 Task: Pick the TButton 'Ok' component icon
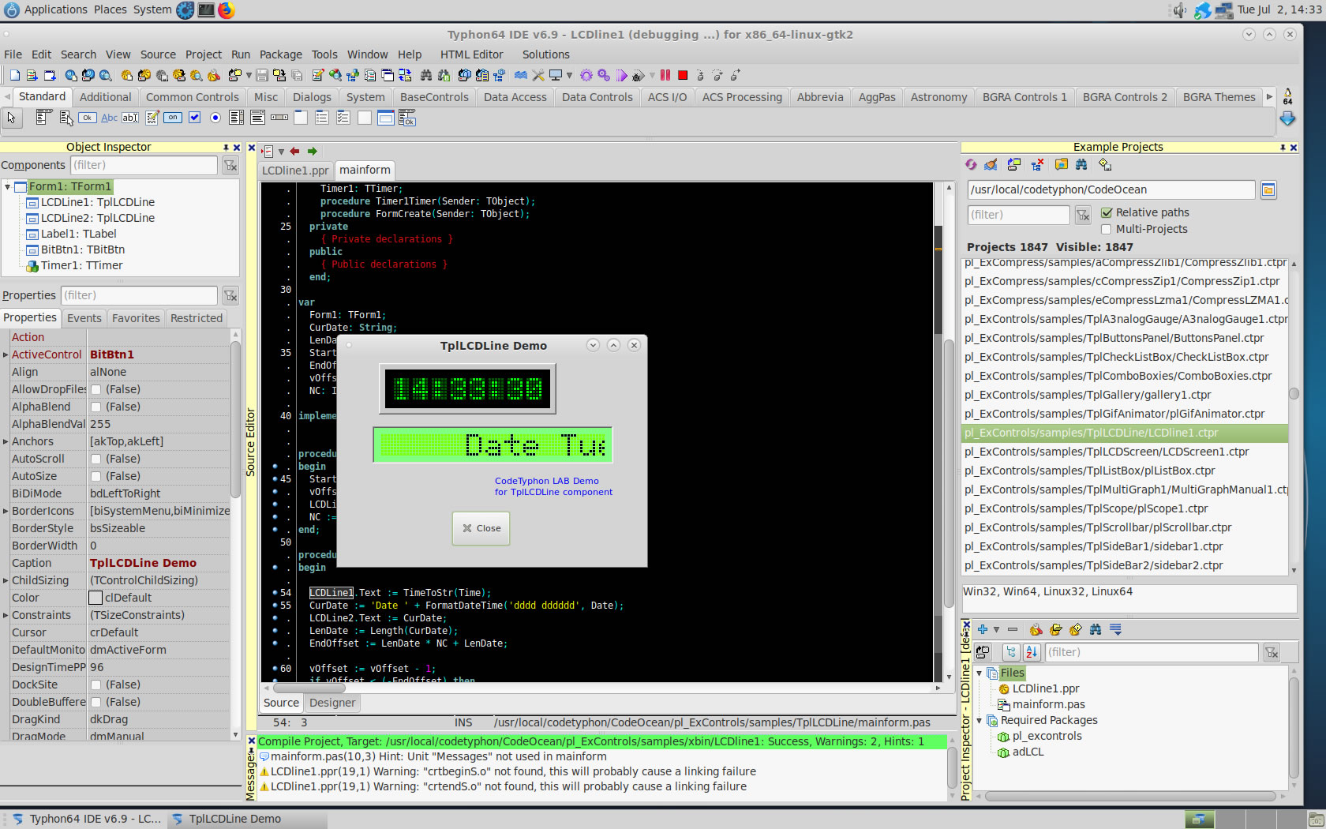pyautogui.click(x=88, y=118)
